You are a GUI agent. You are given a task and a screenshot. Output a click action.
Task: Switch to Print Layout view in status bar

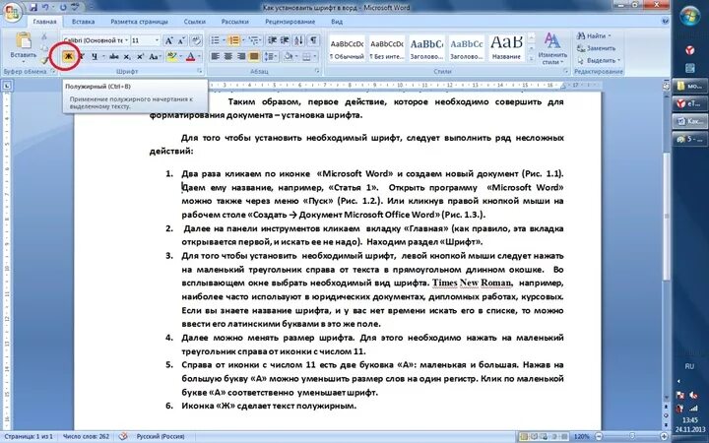(524, 437)
